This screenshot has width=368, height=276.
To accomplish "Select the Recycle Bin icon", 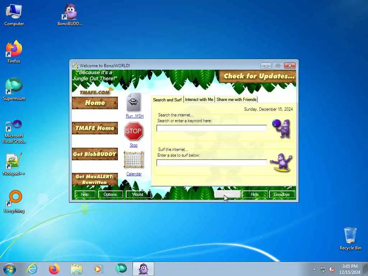I will point(350,239).
